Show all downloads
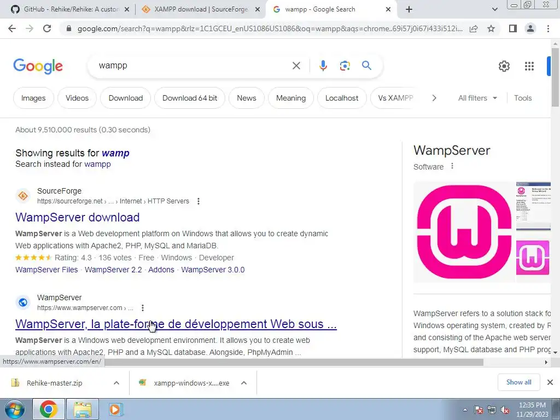Viewport: 560px width, 420px height. [x=518, y=382]
